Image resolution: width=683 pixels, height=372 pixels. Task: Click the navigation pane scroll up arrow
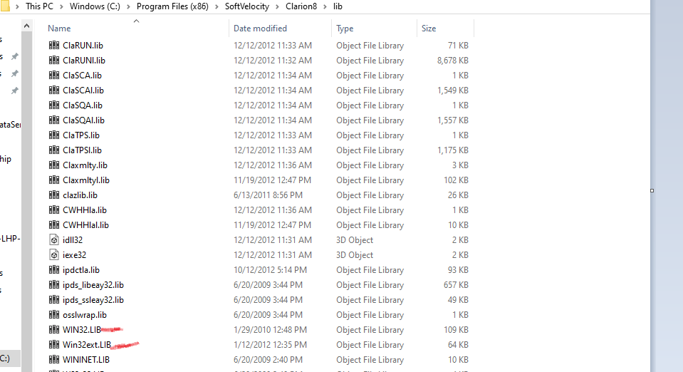coord(27,26)
